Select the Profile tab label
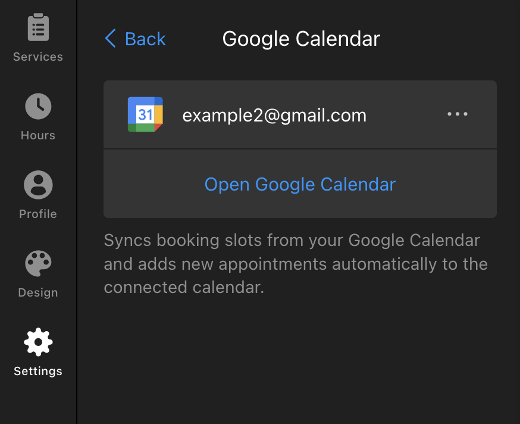The width and height of the screenshot is (520, 424). tap(38, 214)
